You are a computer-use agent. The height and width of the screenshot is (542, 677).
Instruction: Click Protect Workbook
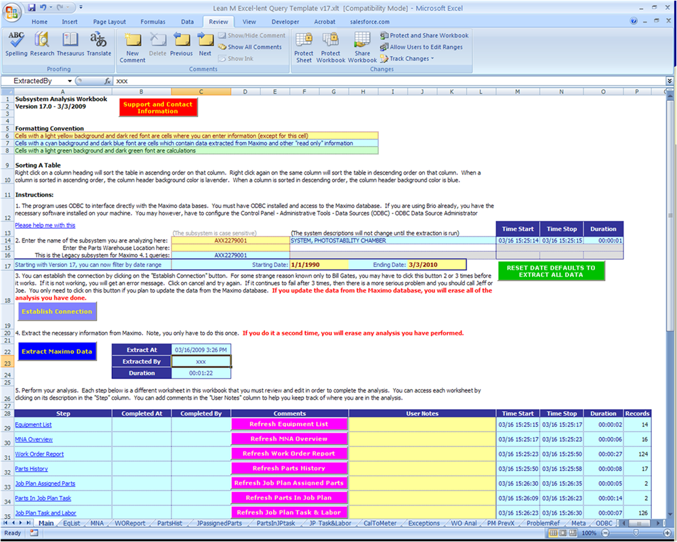(331, 47)
